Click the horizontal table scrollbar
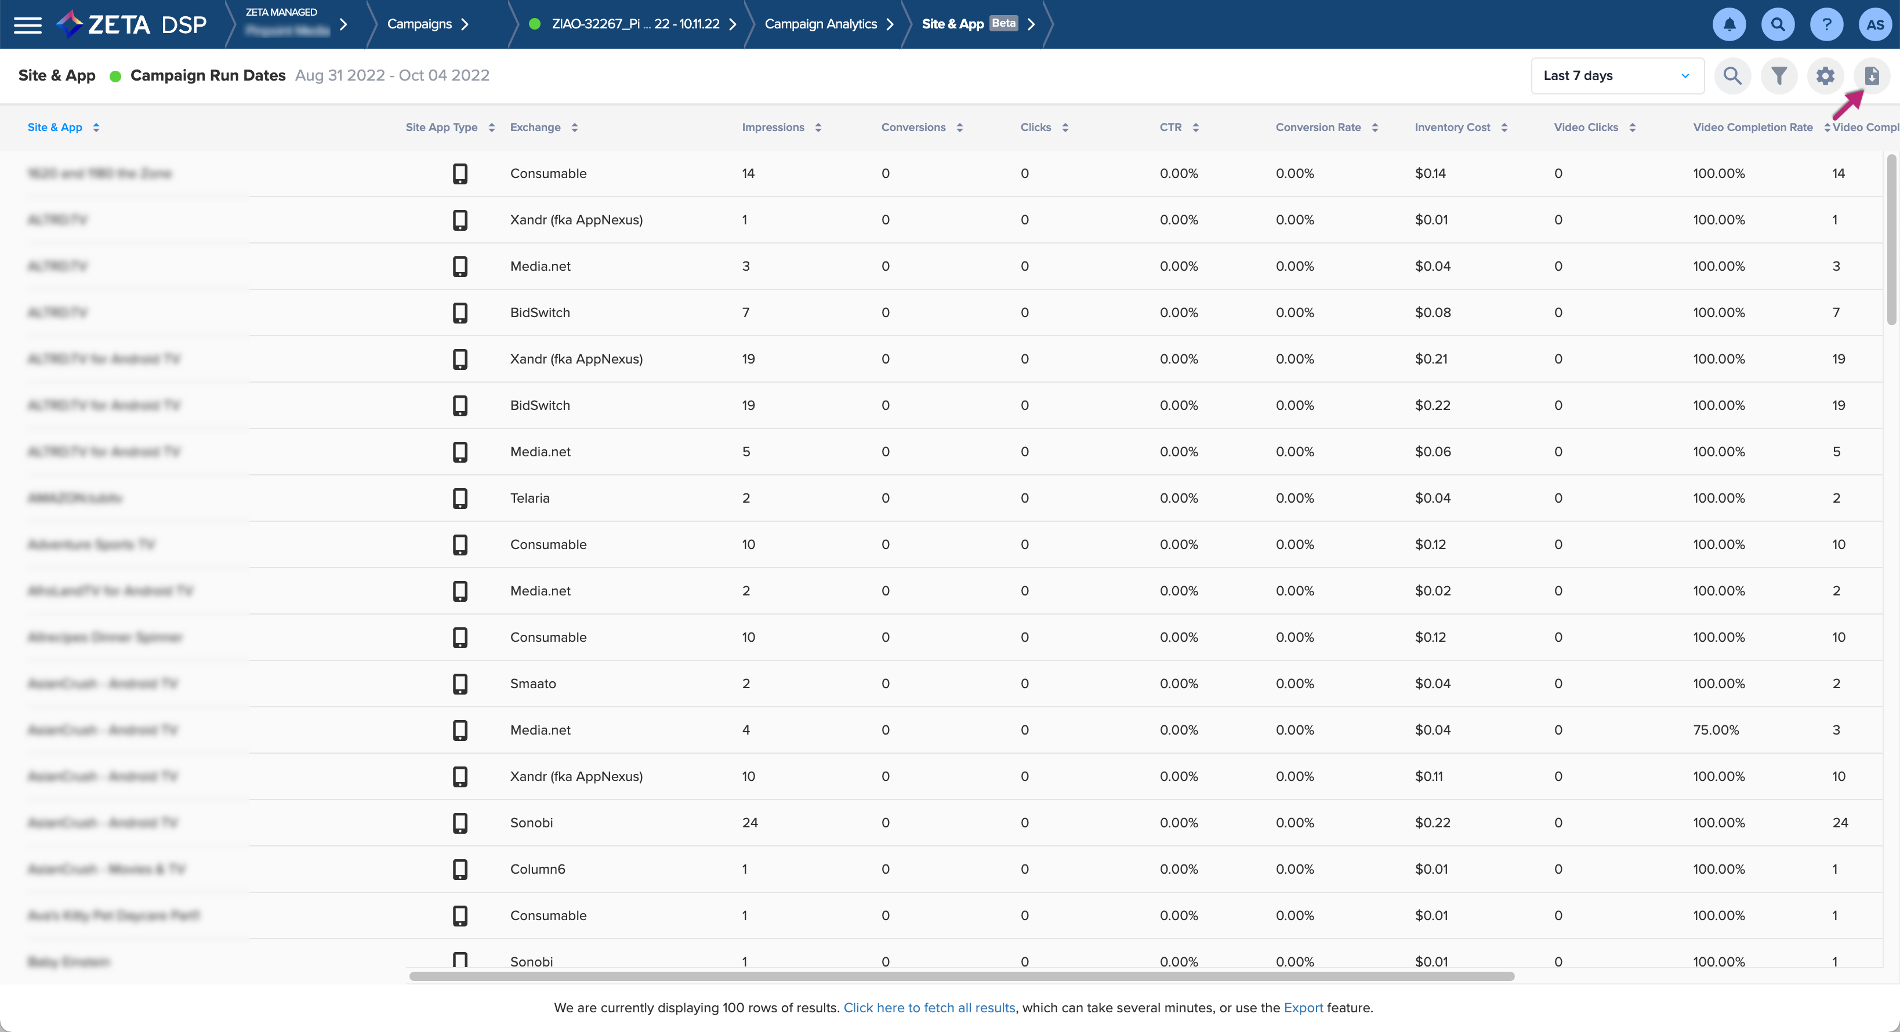 (x=961, y=976)
